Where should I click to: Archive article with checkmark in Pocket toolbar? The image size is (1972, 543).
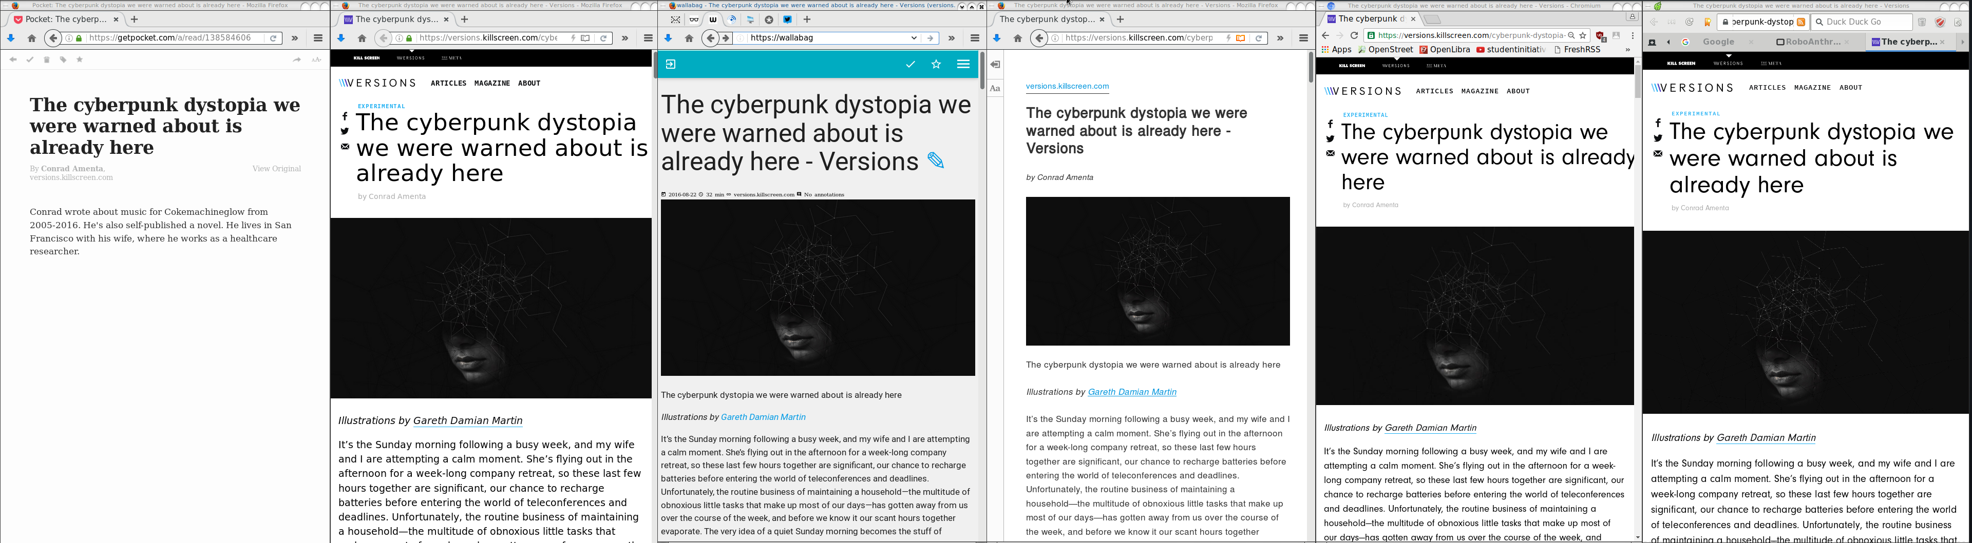pos(30,59)
